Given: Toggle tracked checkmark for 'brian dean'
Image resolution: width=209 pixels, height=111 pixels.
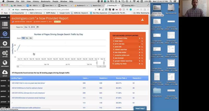Looking at the screenshot, I should (140, 41).
